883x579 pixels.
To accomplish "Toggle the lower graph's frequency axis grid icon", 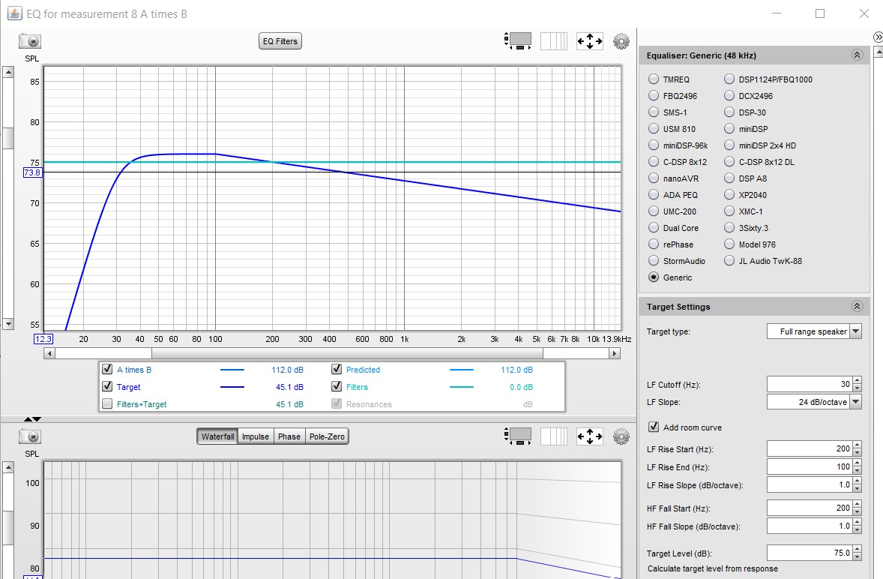I will click(x=554, y=436).
